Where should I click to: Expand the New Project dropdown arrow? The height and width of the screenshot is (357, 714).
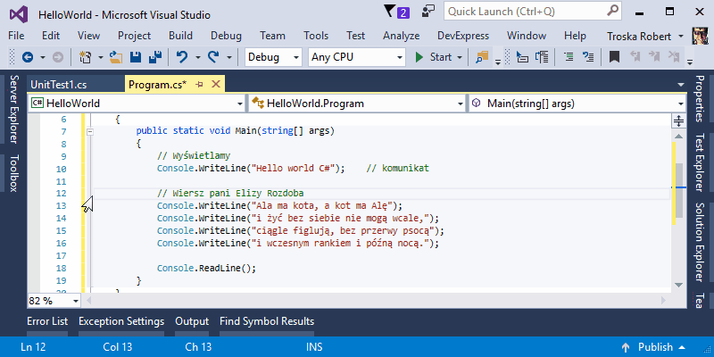[100, 57]
